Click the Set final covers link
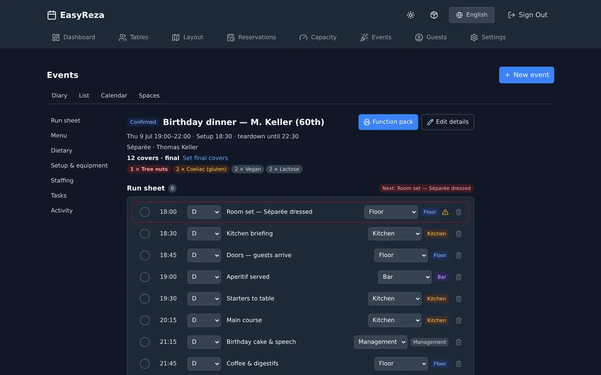 tap(205, 158)
